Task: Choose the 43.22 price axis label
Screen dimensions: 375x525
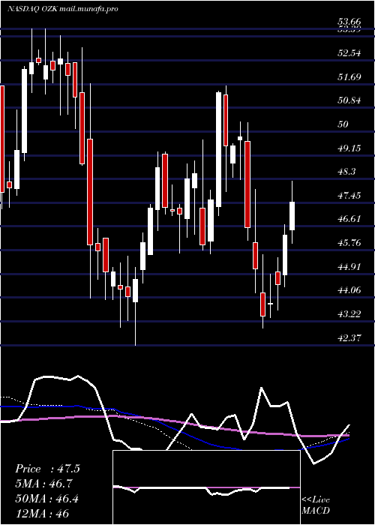Action: click(x=349, y=314)
